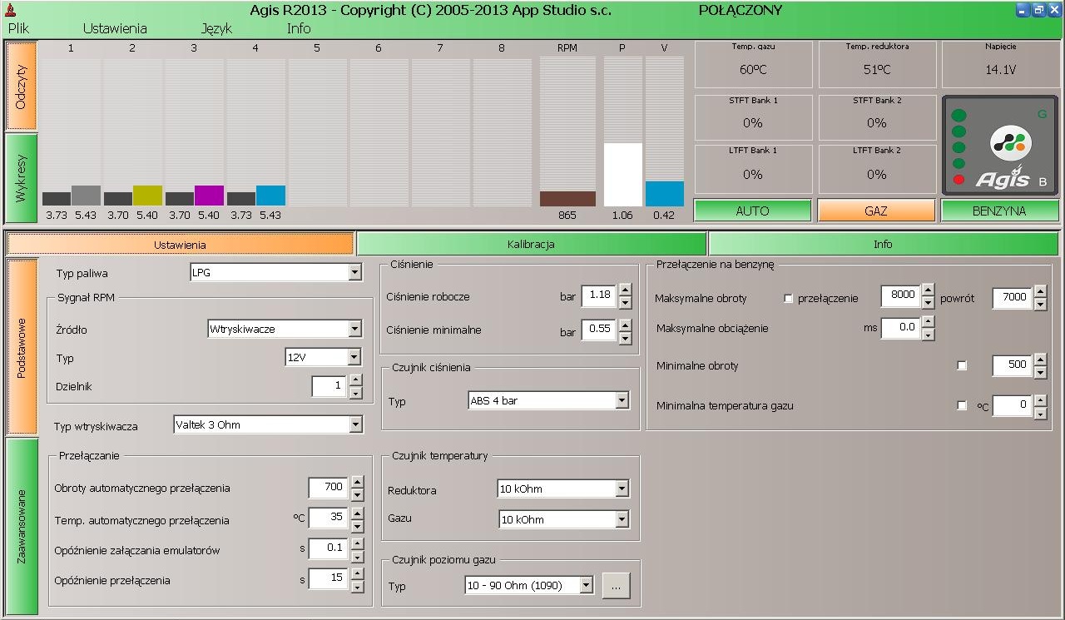1065x620 pixels.
Task: Click the LTFT Bank 2 readout
Action: 877,169
